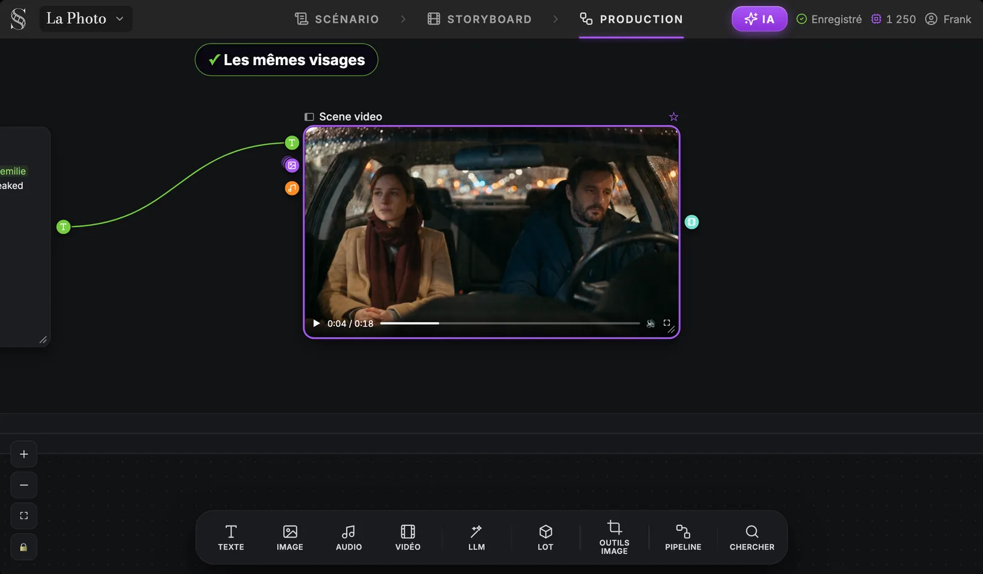Select the green text input port on video node
983x574 pixels.
[292, 143]
